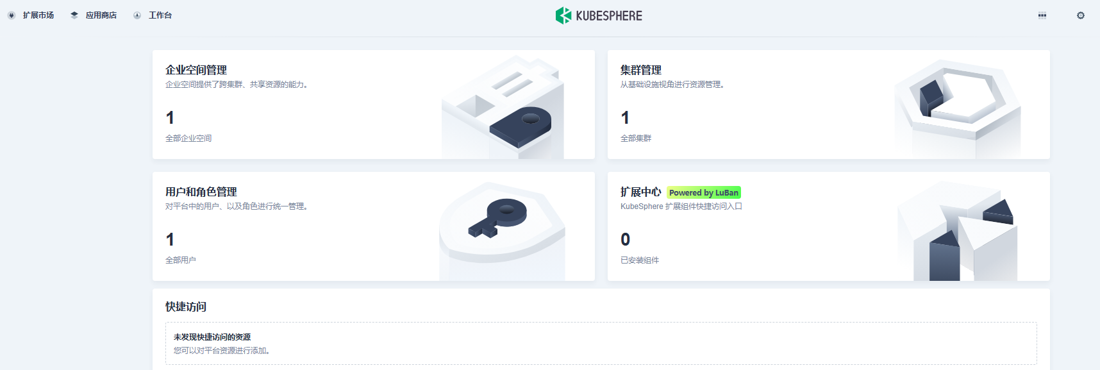This screenshot has width=1100, height=370.
Task: Click the key shield illustration
Action: [503, 231]
